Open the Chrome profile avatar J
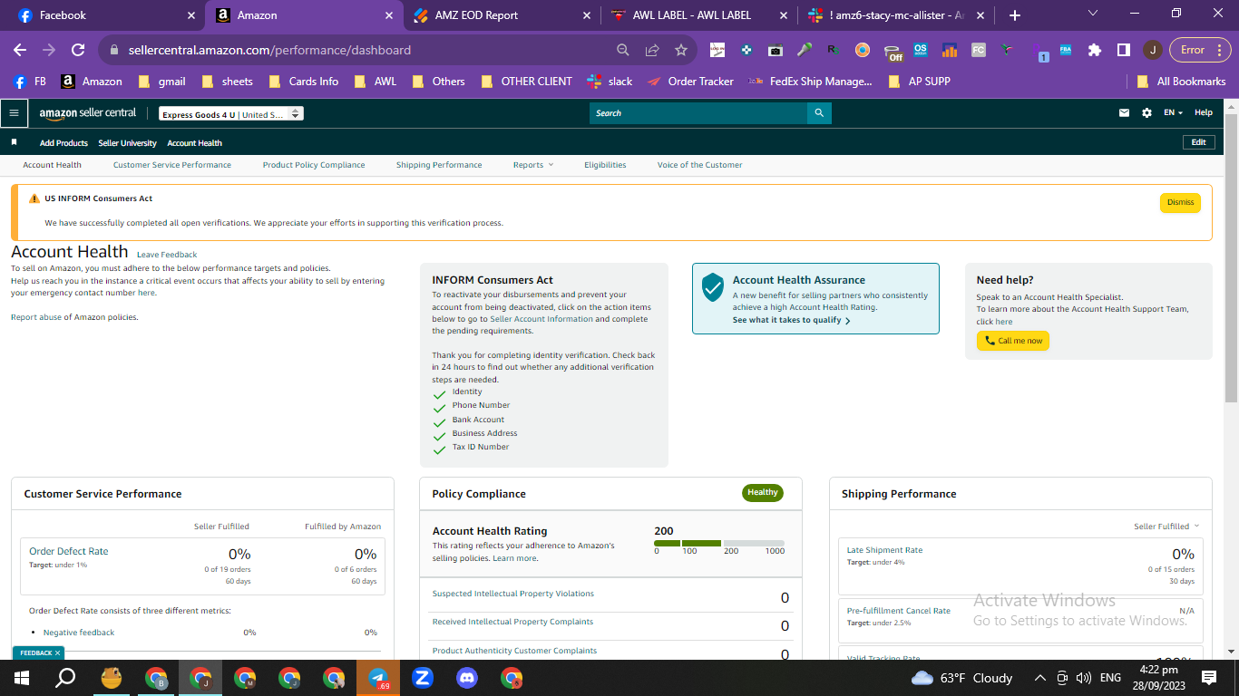 (x=1152, y=50)
